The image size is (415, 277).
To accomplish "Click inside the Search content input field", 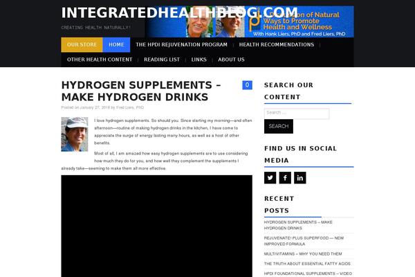I will [x=297, y=114].
